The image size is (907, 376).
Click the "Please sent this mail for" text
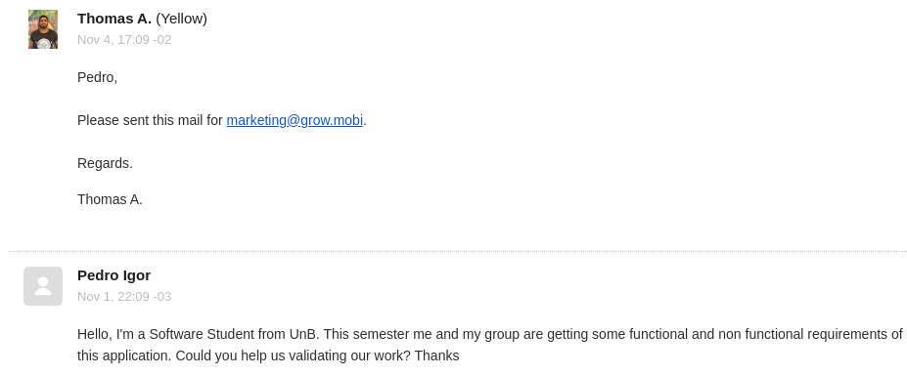(x=150, y=120)
